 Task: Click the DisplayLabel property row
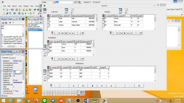12,74
